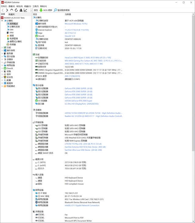Open 电源管理 in the sidebar tree
195x223 pixels.
(x=12, y=39)
